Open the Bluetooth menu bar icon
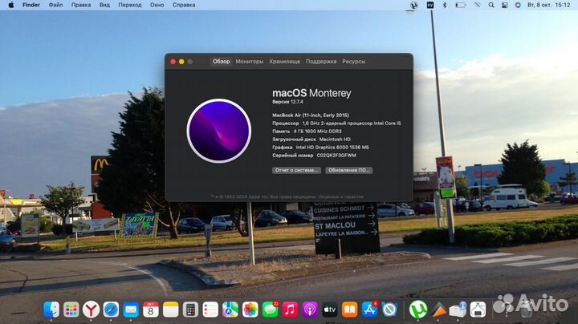578x324 pixels. coord(445,5)
